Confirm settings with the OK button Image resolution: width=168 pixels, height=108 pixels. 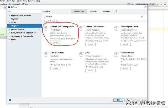tap(118, 100)
